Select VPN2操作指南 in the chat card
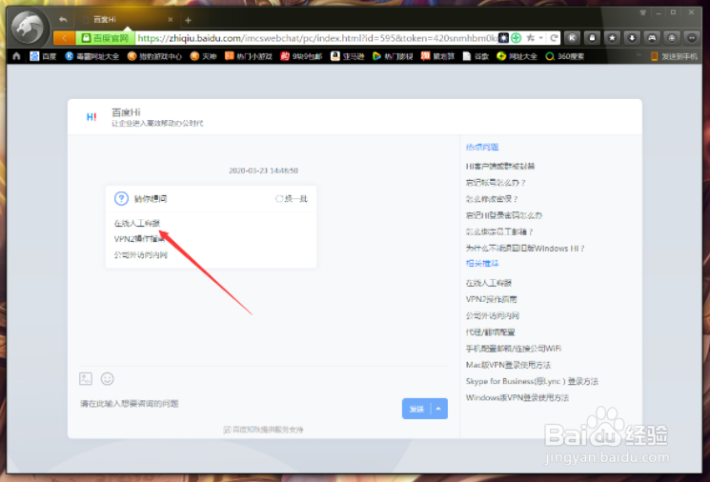This screenshot has width=710, height=482. click(139, 239)
